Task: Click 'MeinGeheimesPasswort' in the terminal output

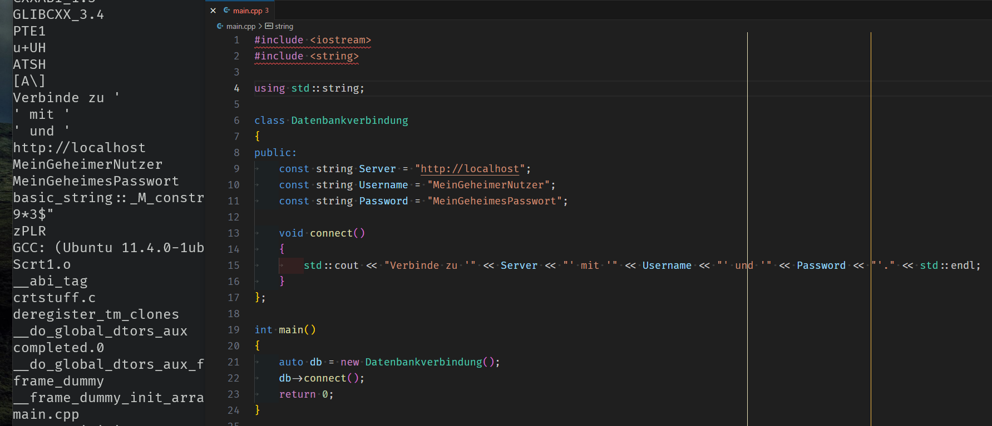Action: point(96,181)
